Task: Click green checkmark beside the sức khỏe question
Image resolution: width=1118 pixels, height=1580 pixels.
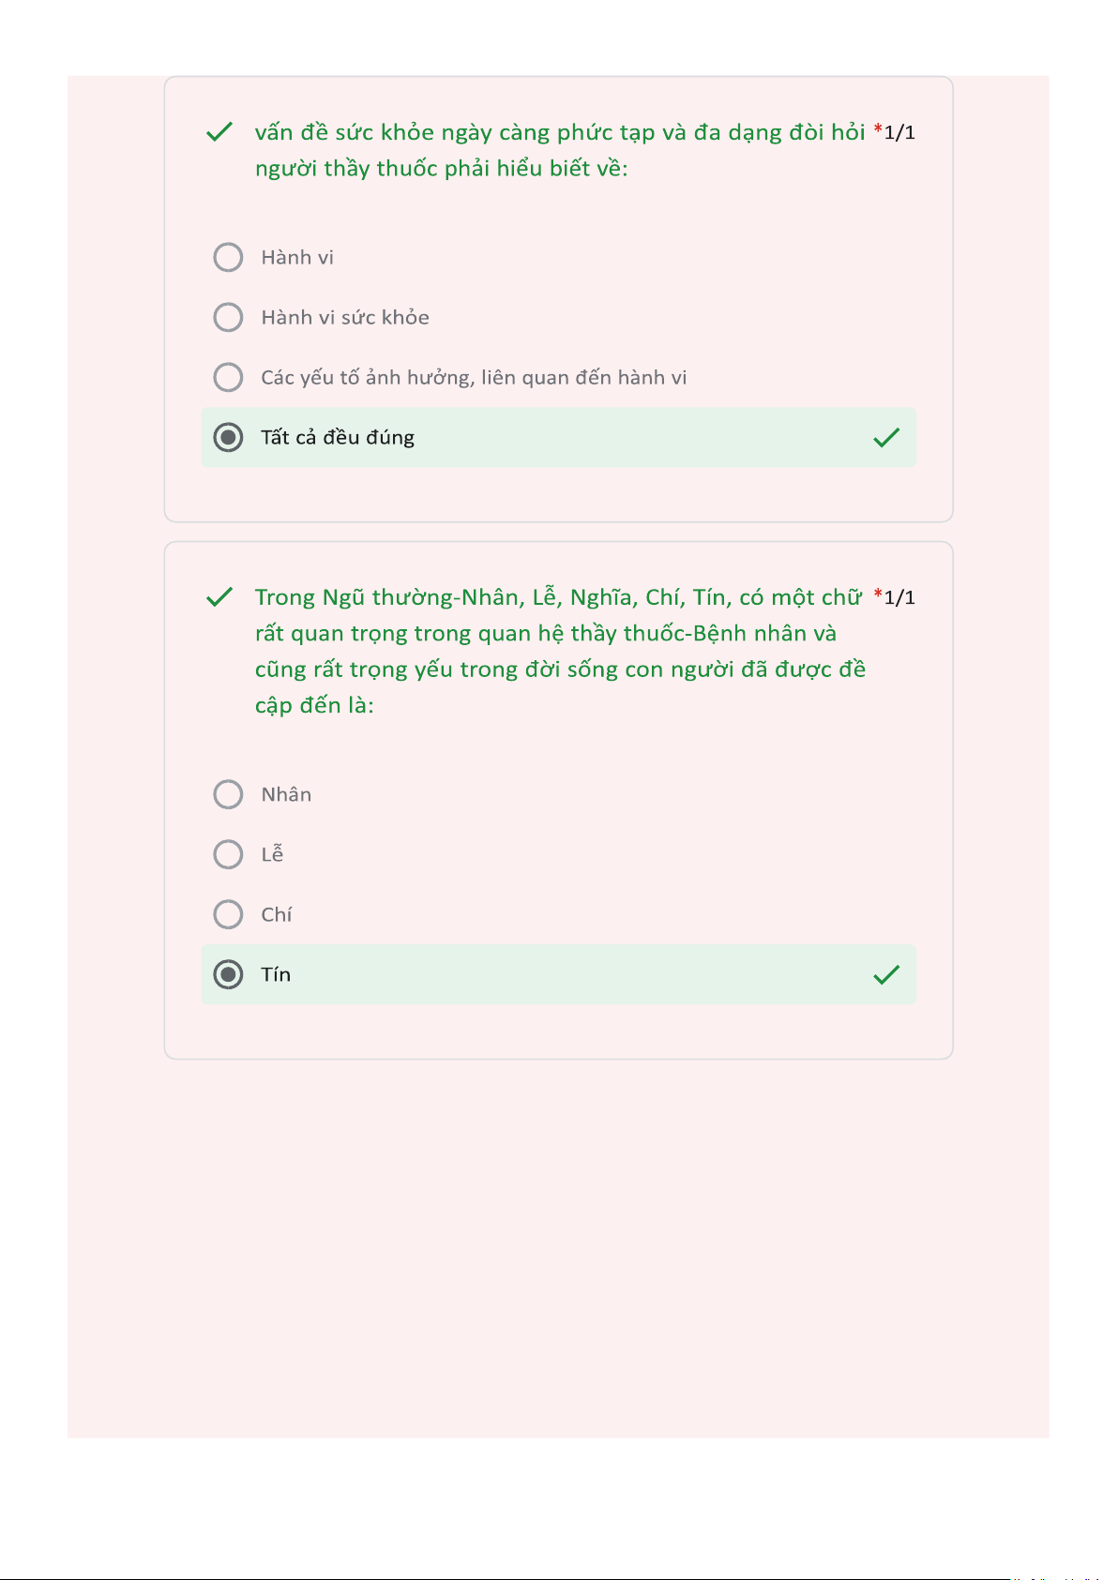Action: click(219, 132)
